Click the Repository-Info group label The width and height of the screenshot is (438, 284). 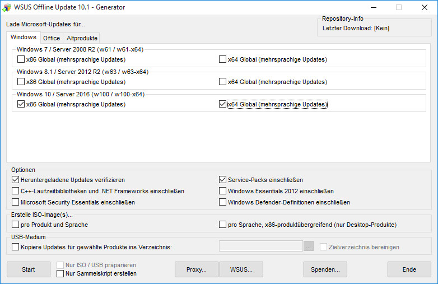click(x=343, y=18)
